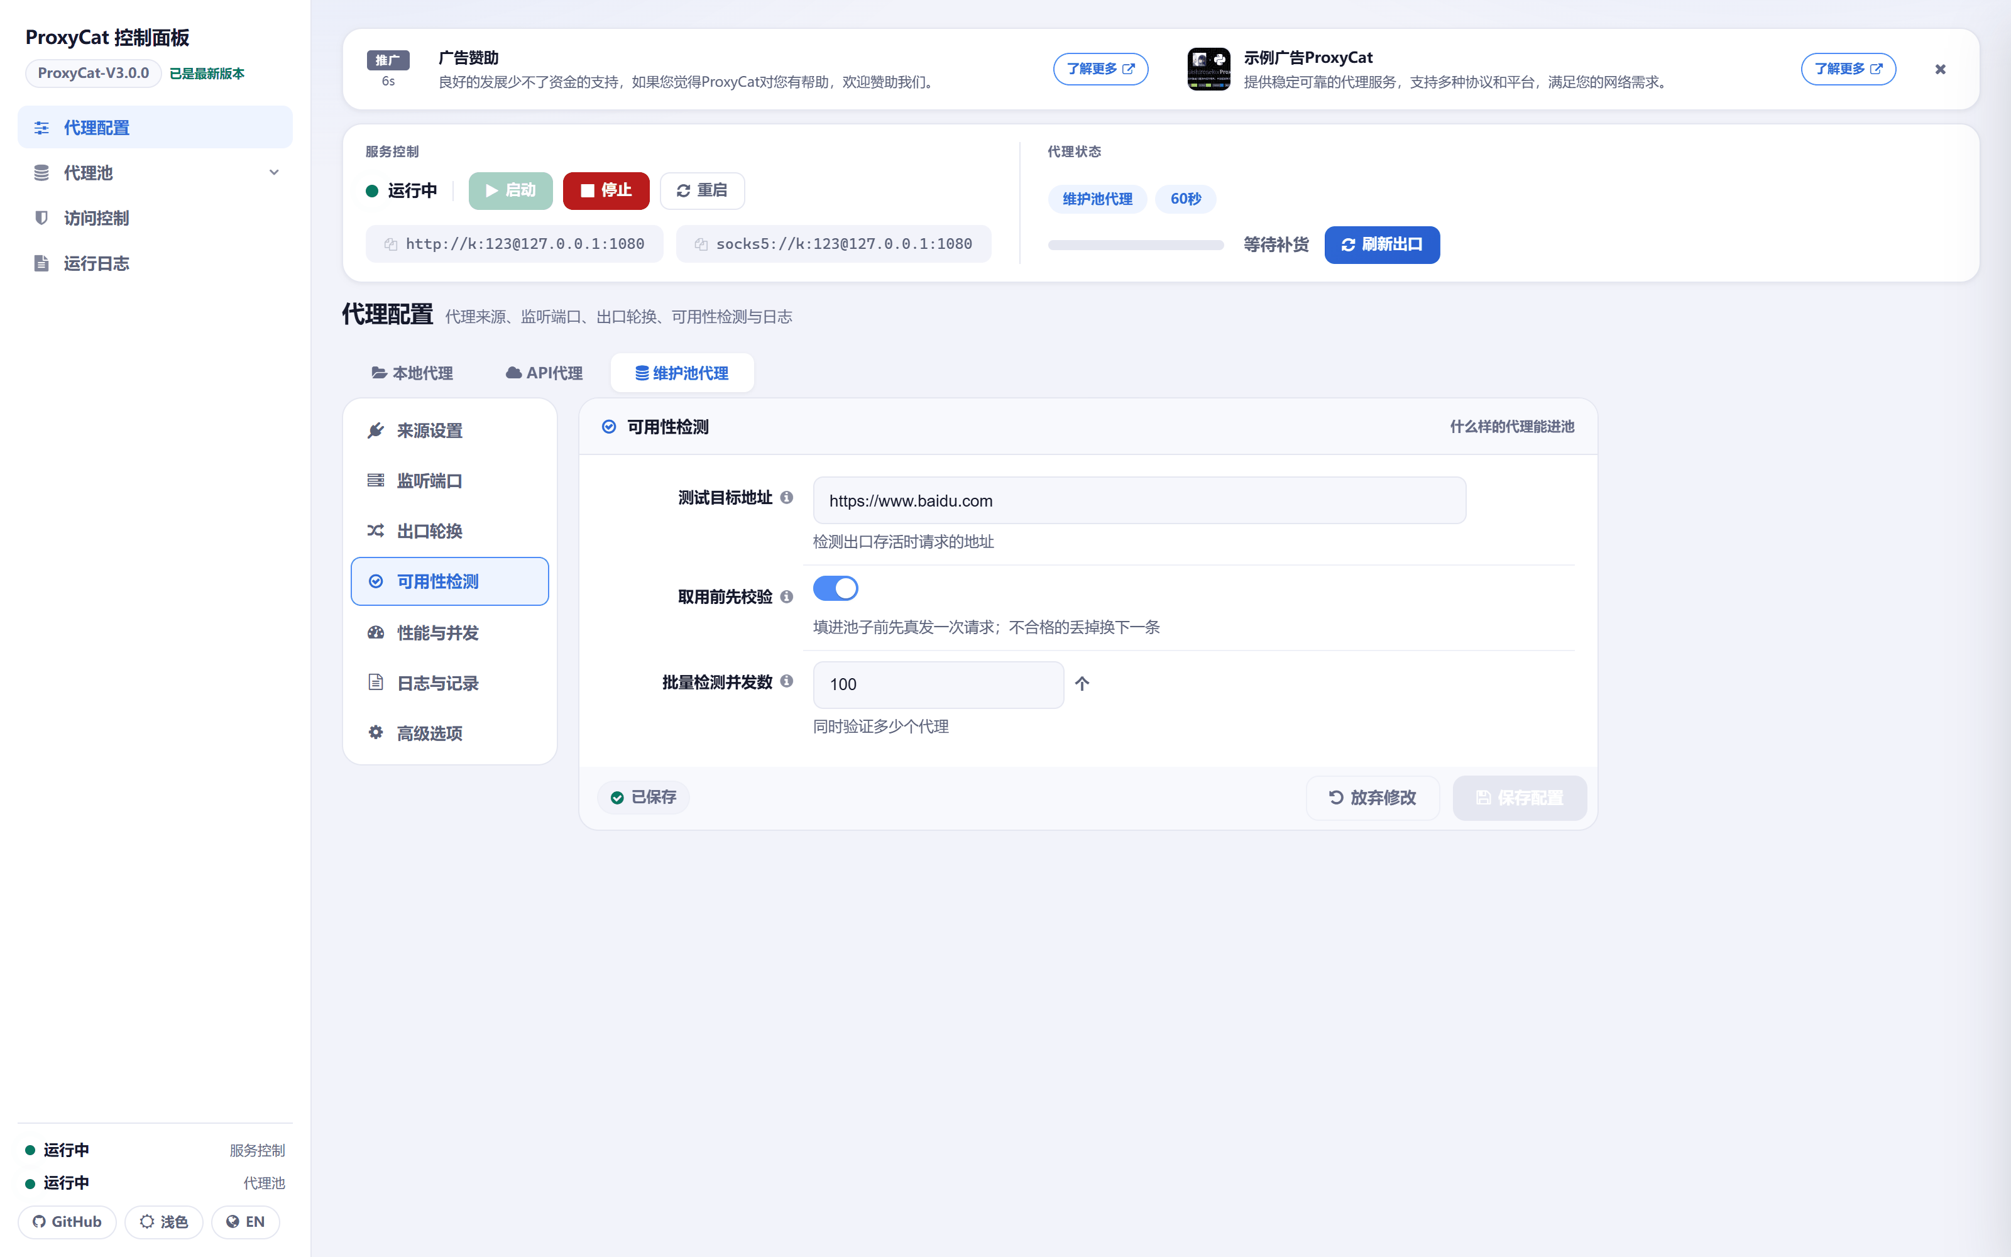Click the 批量检测并发数 number field
The width and height of the screenshot is (2011, 1257).
tap(938, 684)
